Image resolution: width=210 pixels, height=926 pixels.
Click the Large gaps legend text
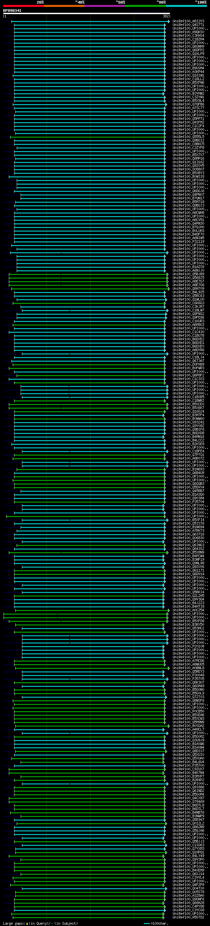40,924
